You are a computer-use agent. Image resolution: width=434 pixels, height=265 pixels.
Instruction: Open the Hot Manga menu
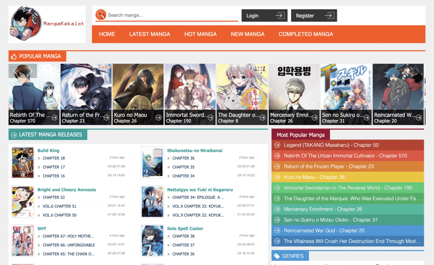200,34
